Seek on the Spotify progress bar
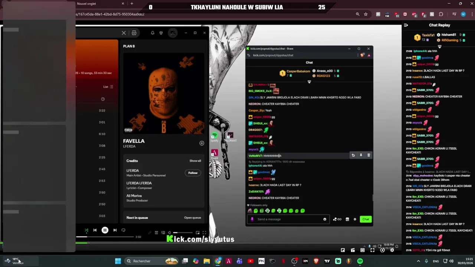This screenshot has height=267, width=475. tap(105, 237)
